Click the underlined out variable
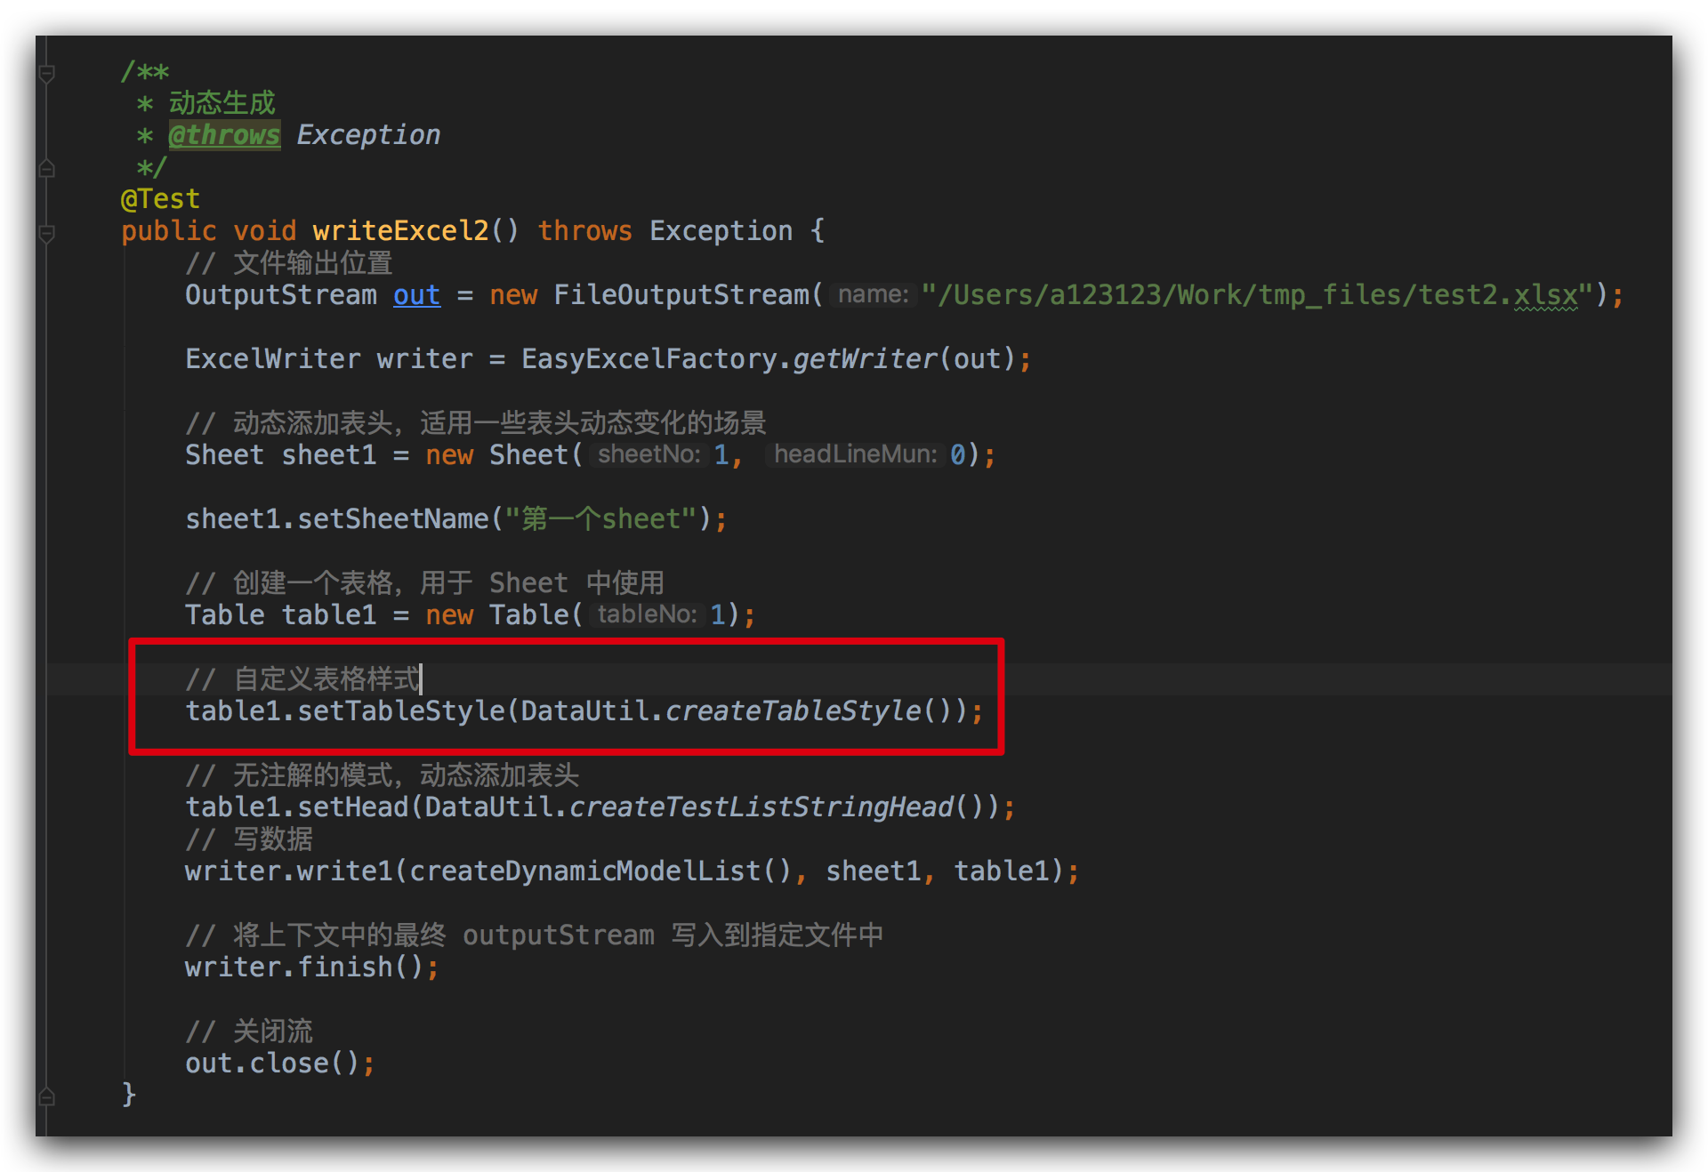The height and width of the screenshot is (1172, 1708). pyautogui.click(x=416, y=295)
